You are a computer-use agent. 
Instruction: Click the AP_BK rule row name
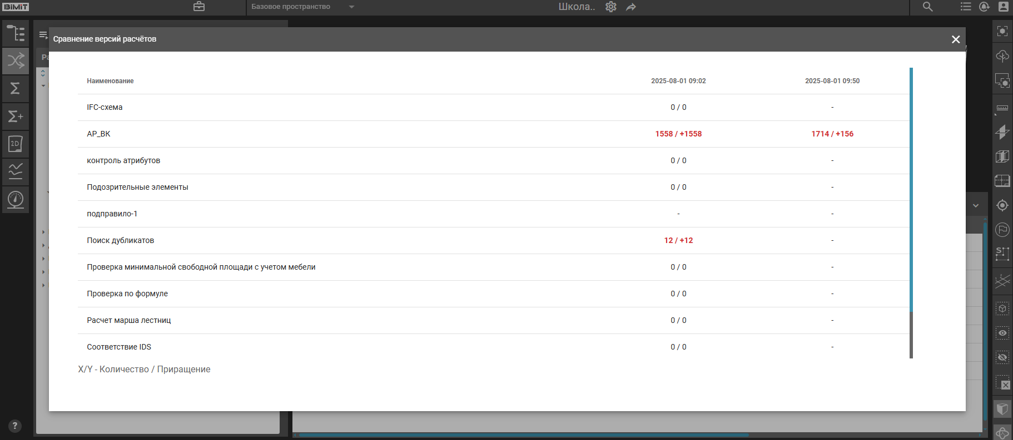pos(99,134)
